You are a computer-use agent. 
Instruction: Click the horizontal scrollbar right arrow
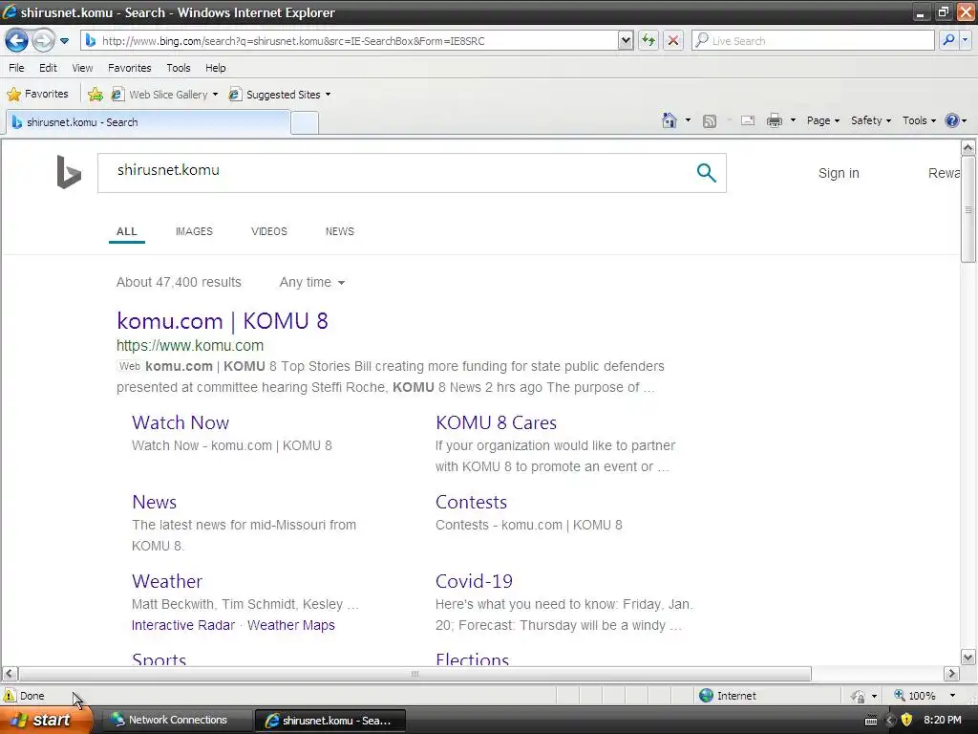[x=951, y=674]
